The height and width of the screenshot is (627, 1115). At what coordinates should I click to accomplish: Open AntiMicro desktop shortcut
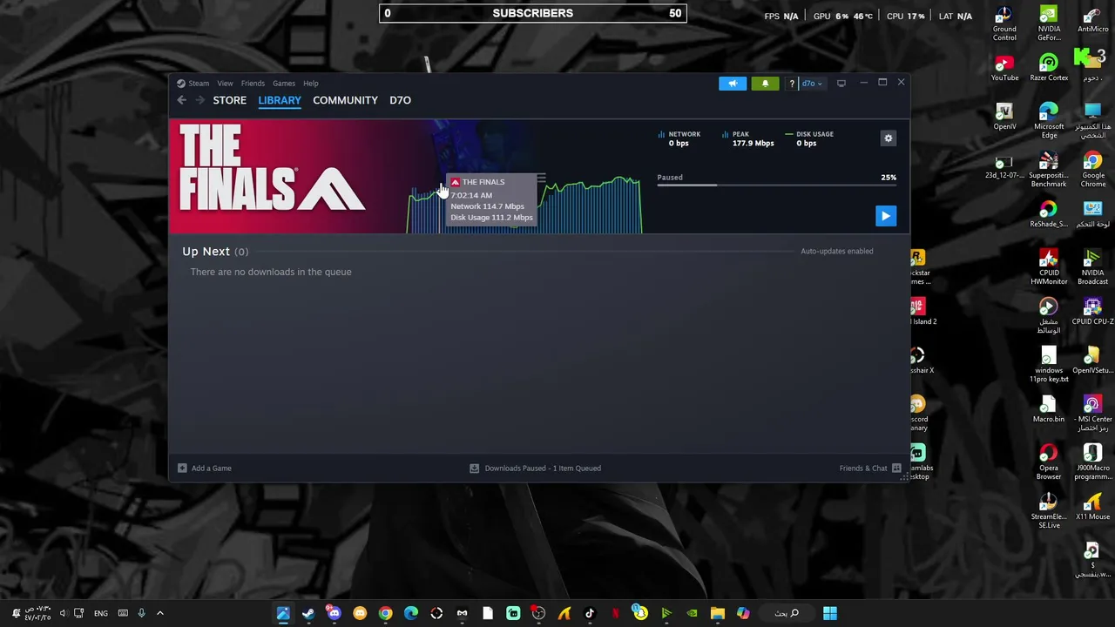pos(1092,21)
